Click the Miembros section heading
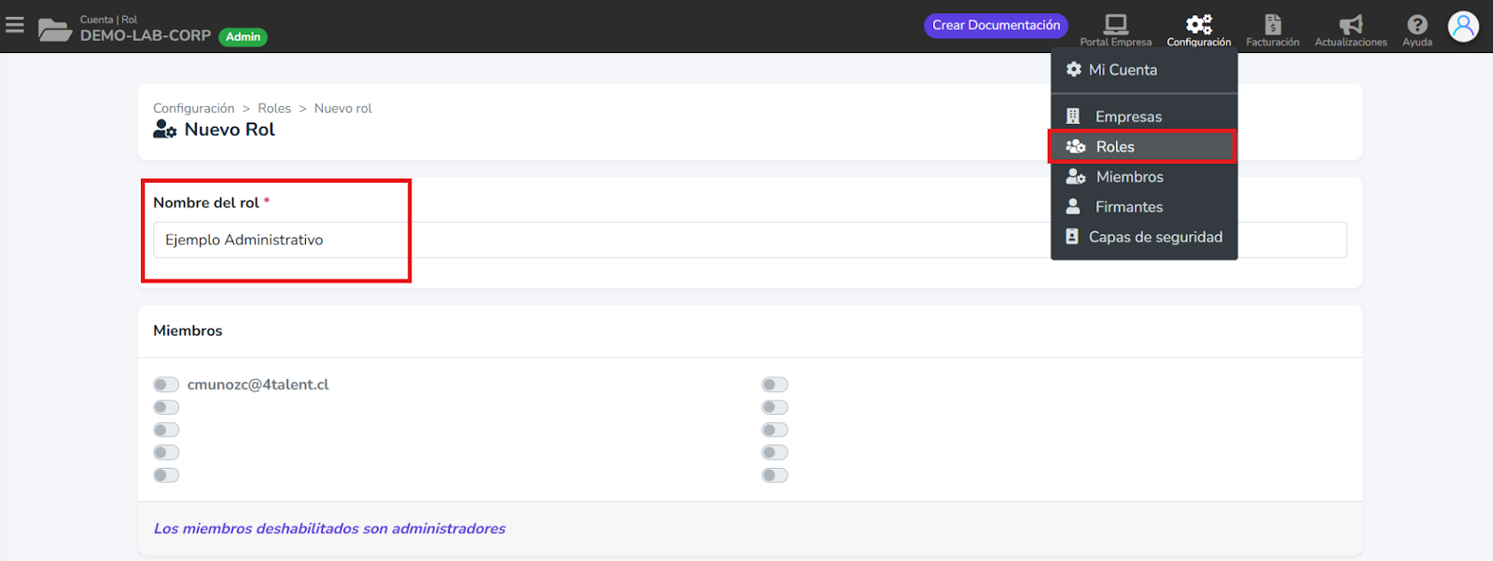The width and height of the screenshot is (1493, 561). tap(188, 331)
